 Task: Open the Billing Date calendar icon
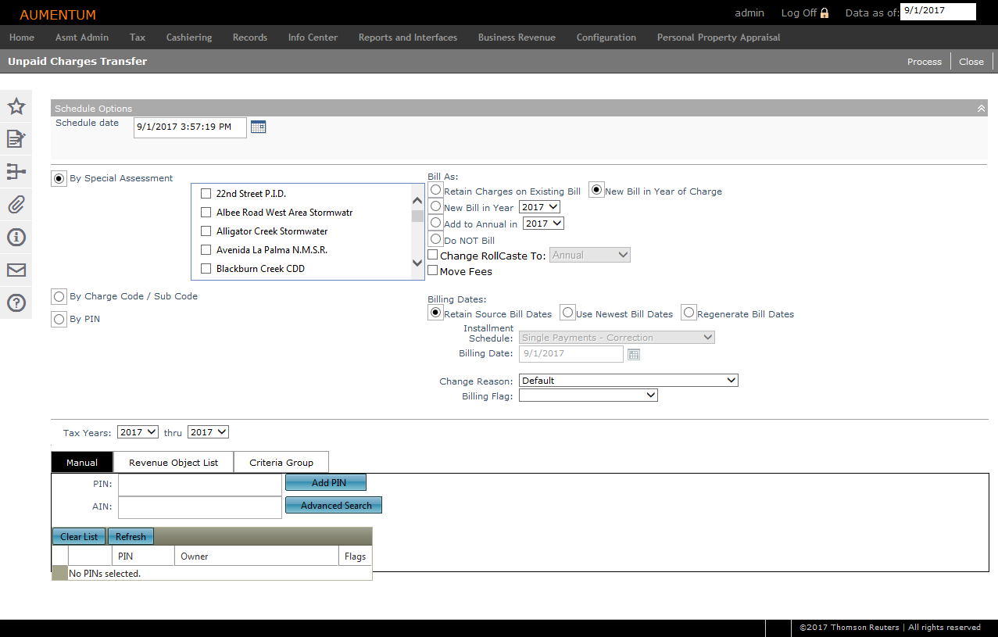[x=634, y=354]
